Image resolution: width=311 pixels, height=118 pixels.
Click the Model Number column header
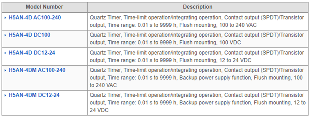pyautogui.click(x=44, y=7)
